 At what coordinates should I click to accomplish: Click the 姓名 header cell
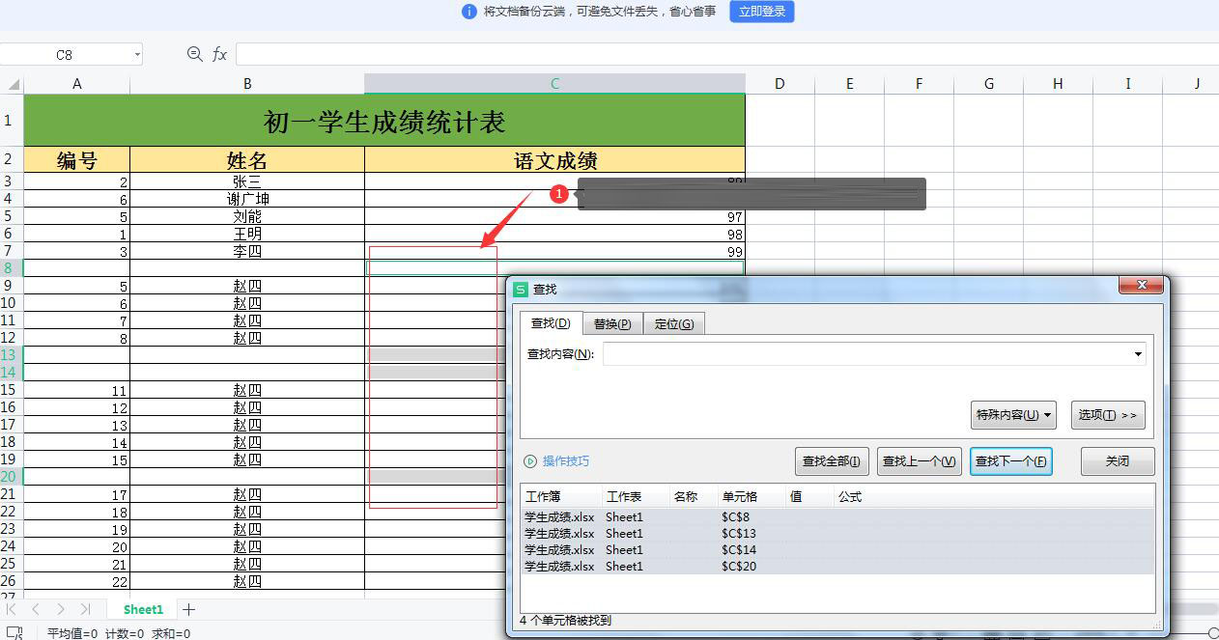pyautogui.click(x=247, y=159)
